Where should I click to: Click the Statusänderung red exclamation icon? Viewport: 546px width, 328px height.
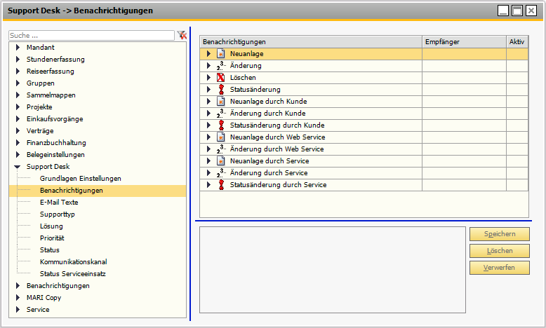(221, 90)
